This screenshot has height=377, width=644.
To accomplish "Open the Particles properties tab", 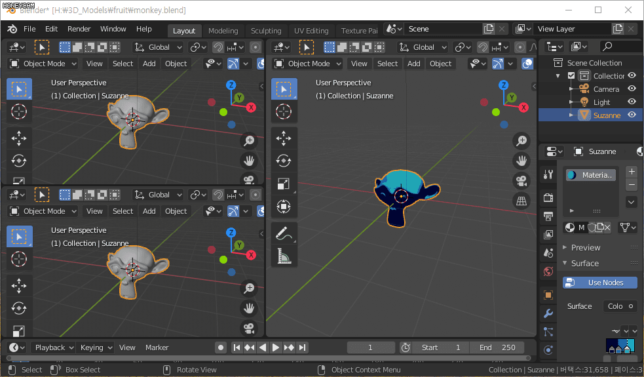I will [548, 332].
